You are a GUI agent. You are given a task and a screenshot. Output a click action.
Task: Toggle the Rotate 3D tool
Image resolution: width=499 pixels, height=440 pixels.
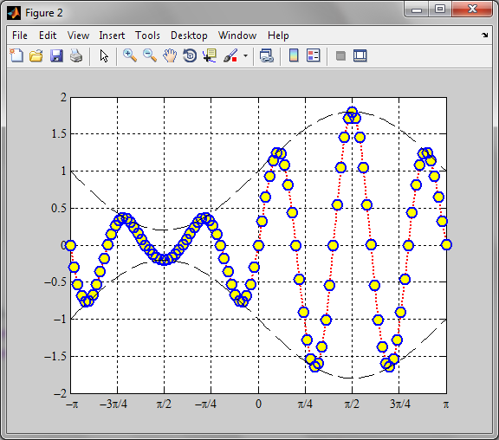tap(190, 55)
